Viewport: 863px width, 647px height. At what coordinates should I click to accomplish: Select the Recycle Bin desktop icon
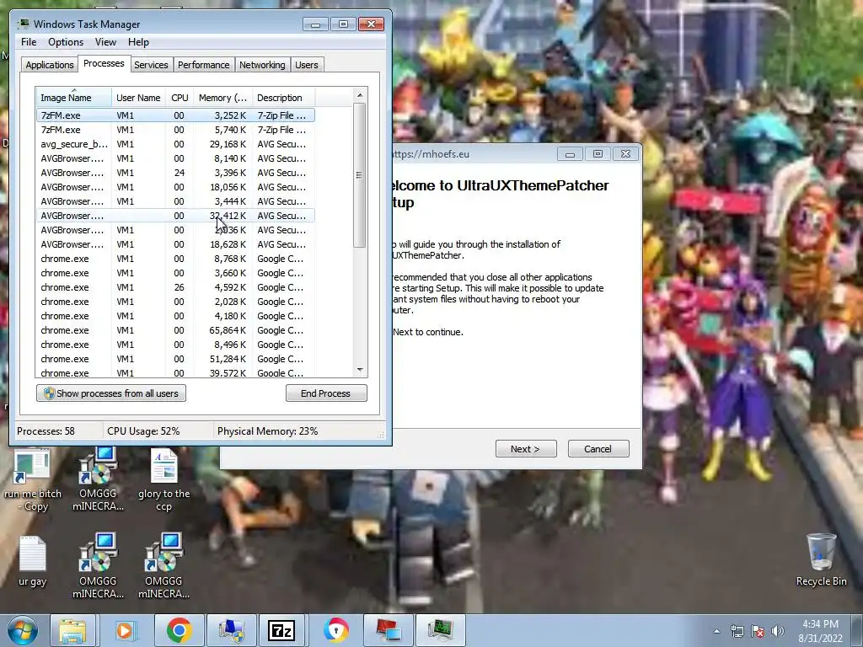[821, 559]
